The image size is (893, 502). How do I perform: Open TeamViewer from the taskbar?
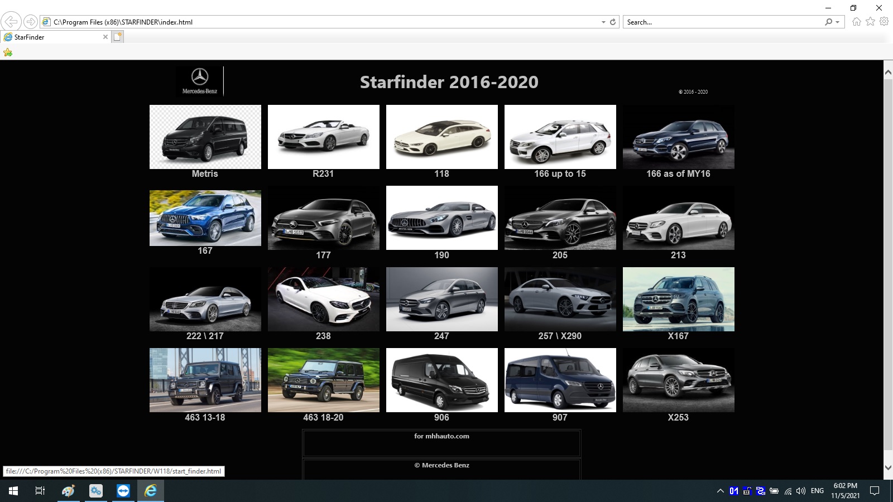(123, 491)
